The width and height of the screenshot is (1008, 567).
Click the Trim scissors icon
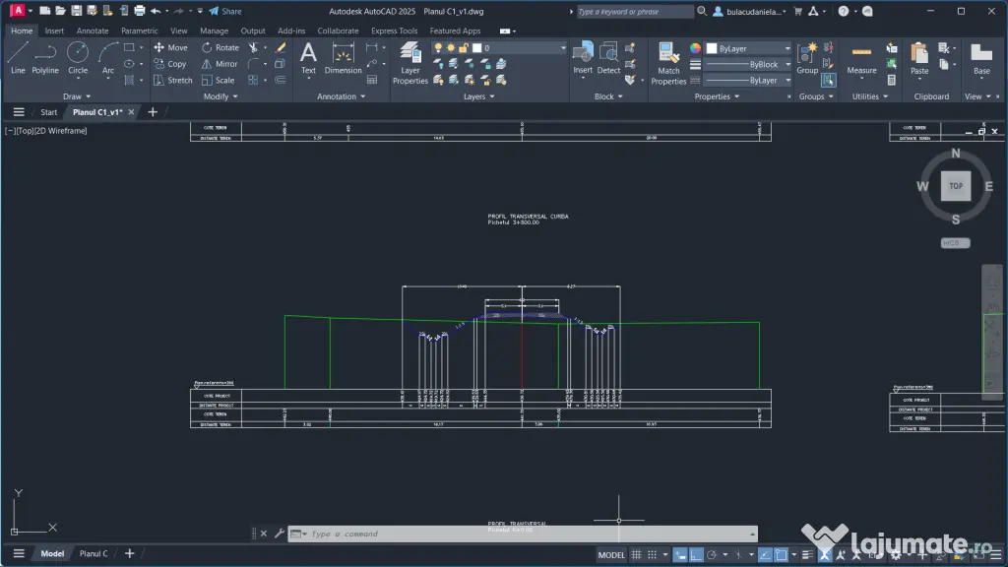pos(254,47)
